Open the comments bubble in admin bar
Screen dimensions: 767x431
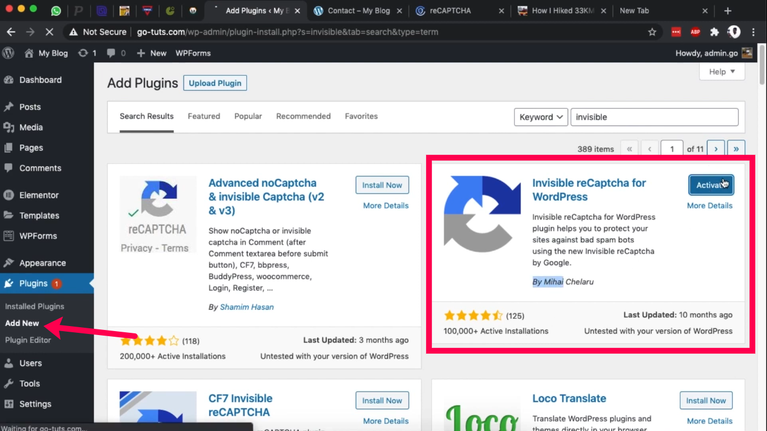click(111, 53)
